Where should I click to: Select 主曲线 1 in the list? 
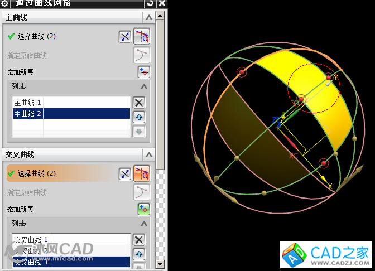click(x=28, y=103)
